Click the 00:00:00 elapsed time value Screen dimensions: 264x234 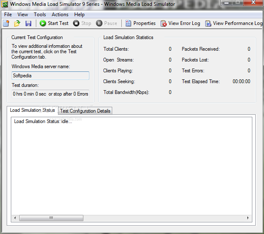coord(241,81)
